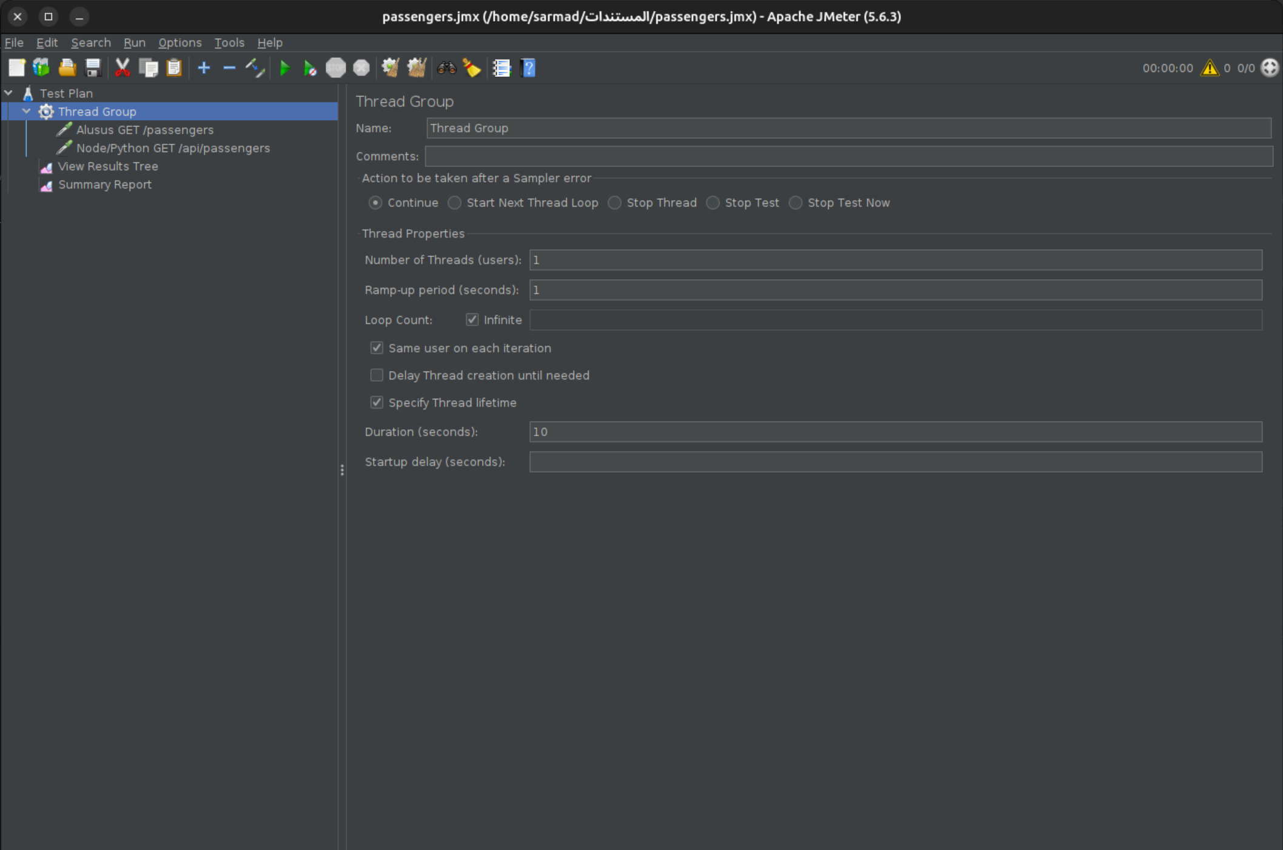Viewport: 1283px width, 850px height.
Task: Click the Duration (seconds) input field
Action: [895, 432]
